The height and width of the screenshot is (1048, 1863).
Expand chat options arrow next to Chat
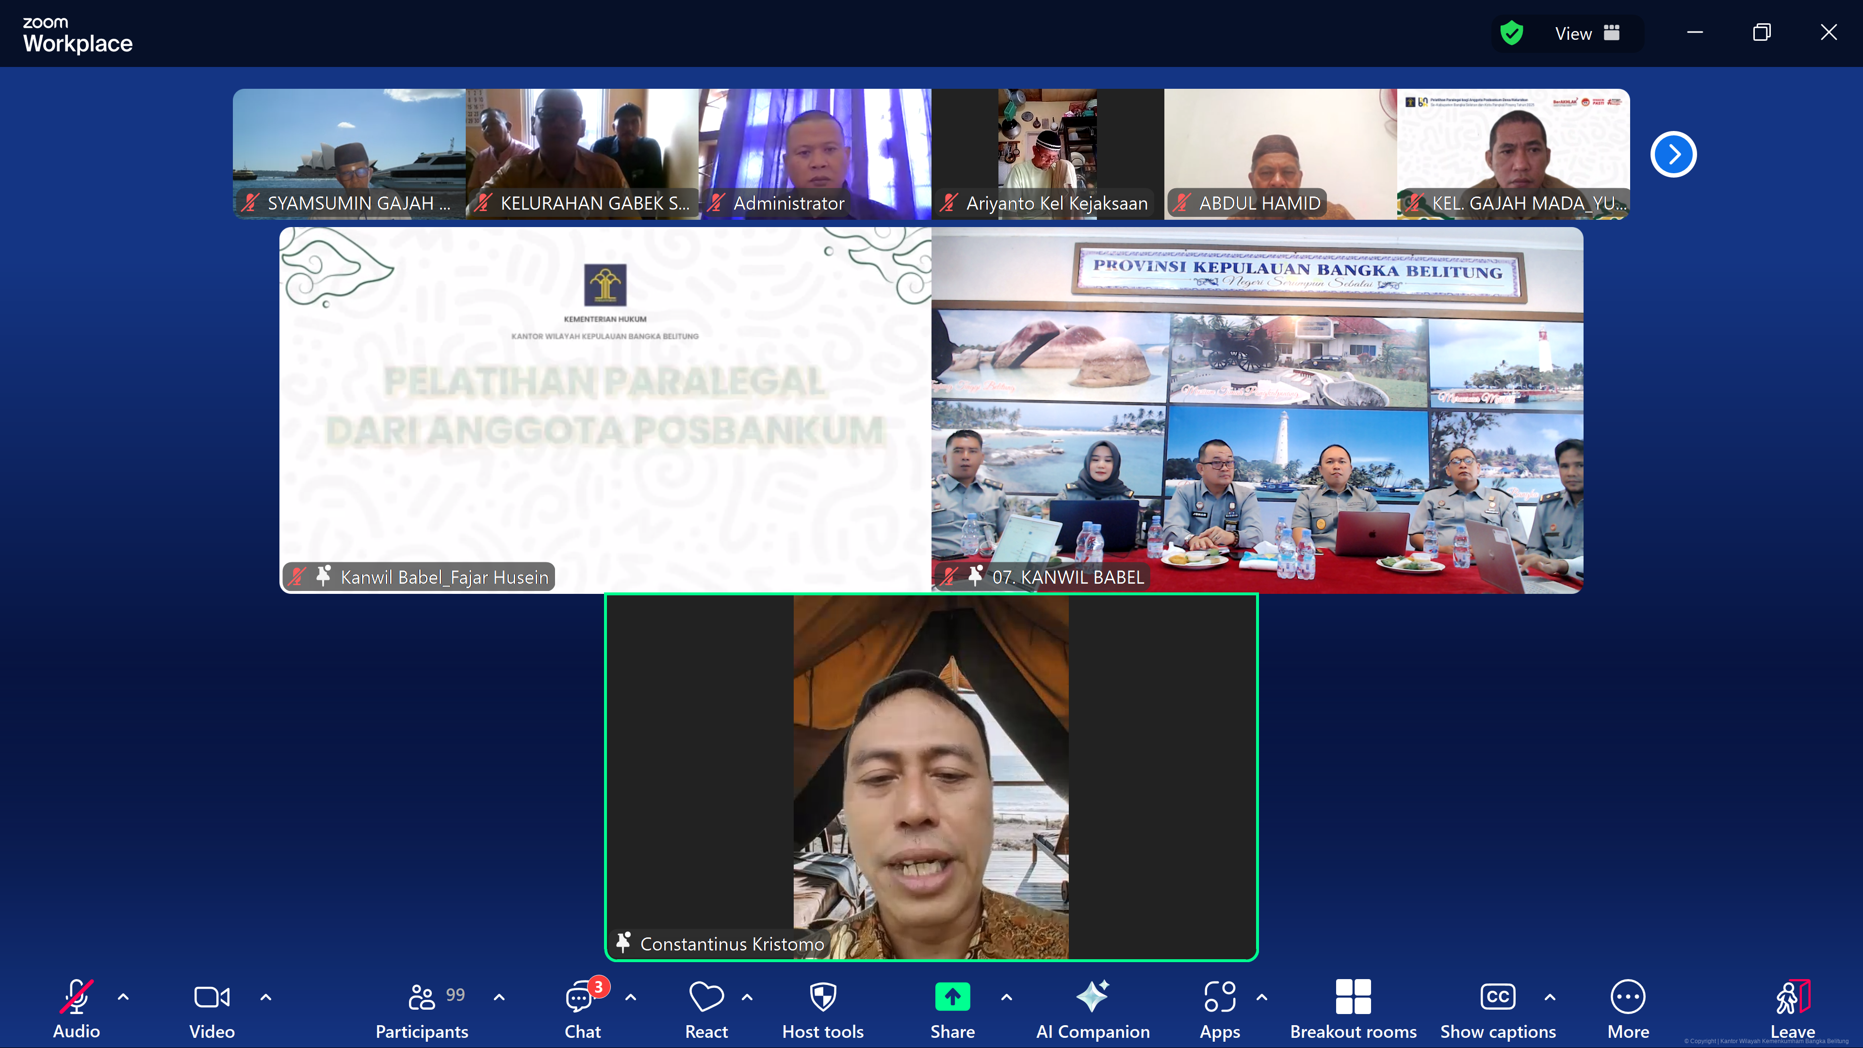(x=630, y=998)
